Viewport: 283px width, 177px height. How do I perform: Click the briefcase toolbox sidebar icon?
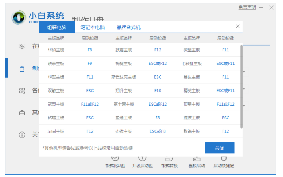[22, 113]
